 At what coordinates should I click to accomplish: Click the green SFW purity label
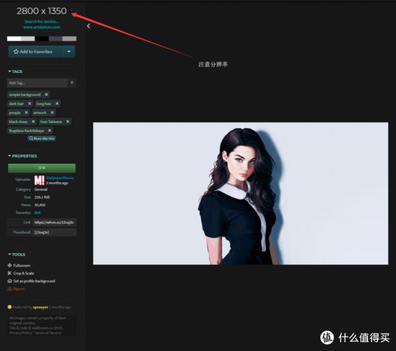click(x=41, y=168)
